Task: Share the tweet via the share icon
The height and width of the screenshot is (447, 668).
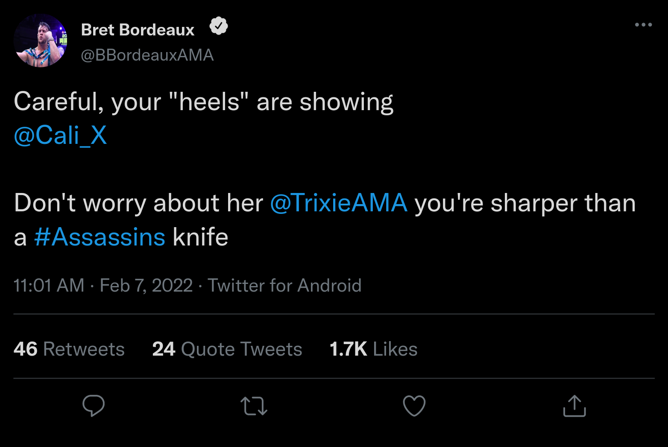Action: (x=574, y=406)
